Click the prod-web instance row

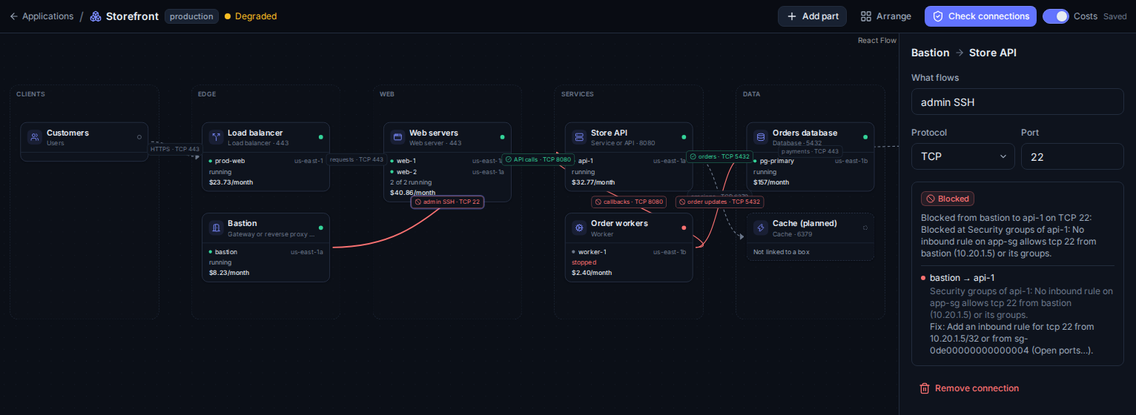[266, 160]
